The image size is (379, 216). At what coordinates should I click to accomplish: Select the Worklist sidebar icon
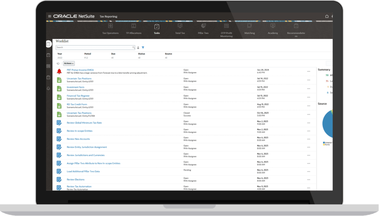48,44
